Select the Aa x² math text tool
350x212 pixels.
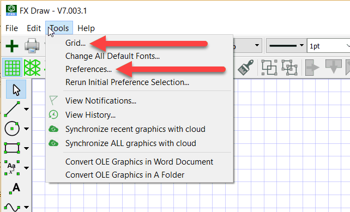(12, 168)
